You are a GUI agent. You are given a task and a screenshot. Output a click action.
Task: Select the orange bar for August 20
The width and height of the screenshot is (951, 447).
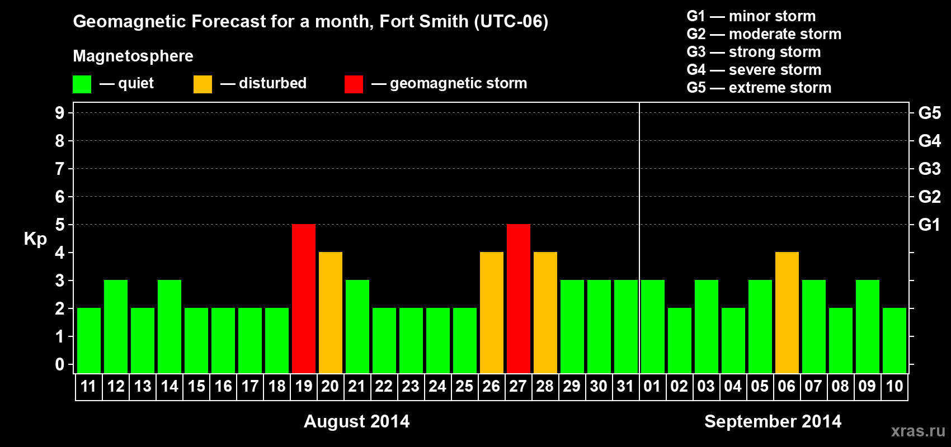click(331, 312)
